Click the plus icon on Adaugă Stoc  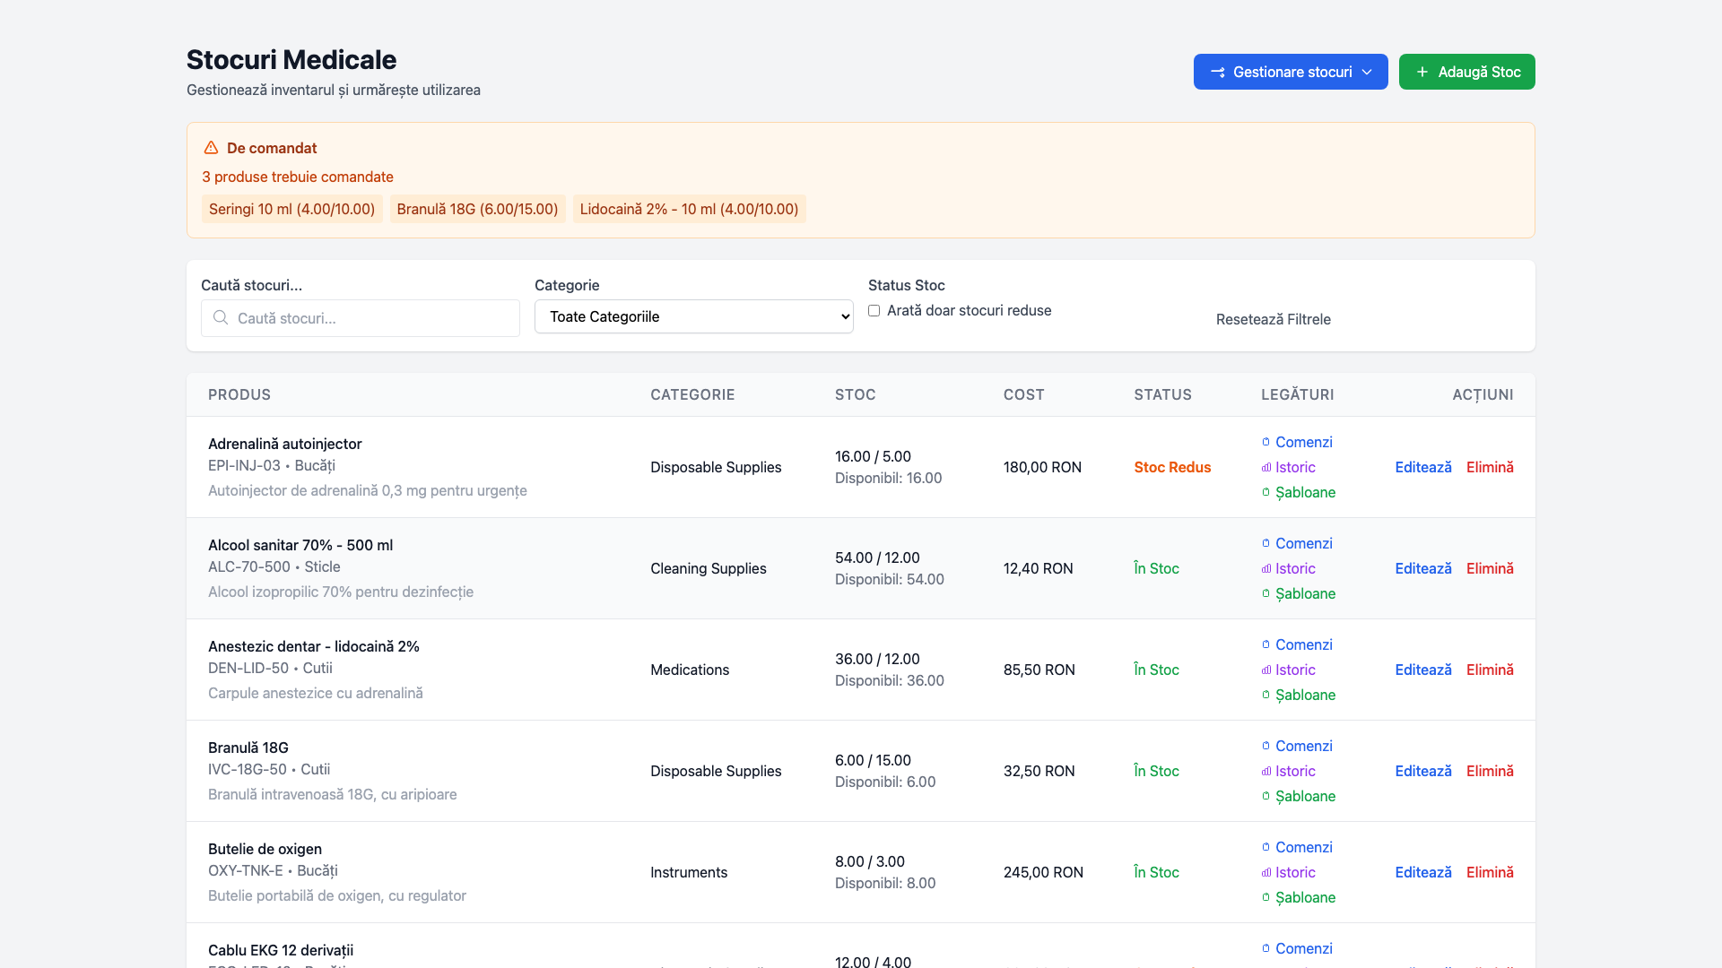pyautogui.click(x=1422, y=72)
